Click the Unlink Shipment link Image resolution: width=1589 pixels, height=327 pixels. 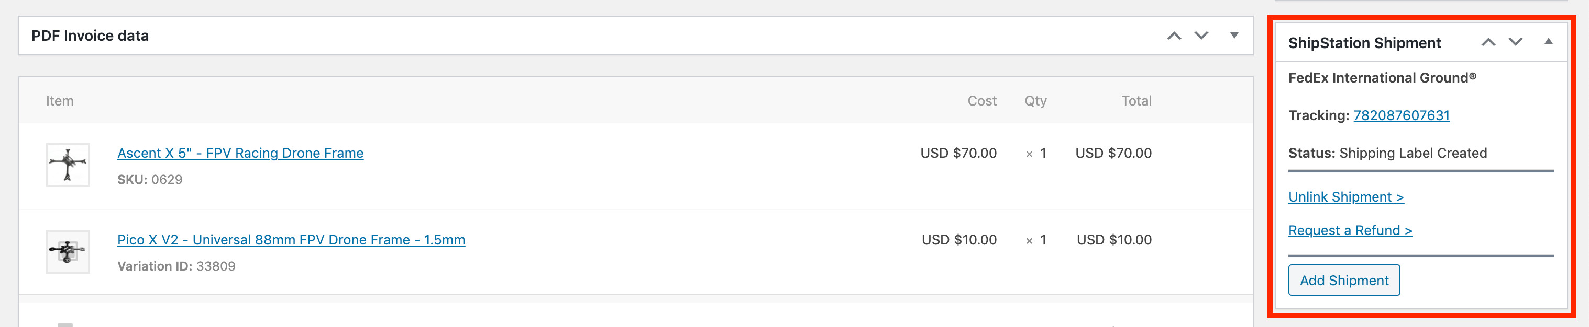(1346, 197)
